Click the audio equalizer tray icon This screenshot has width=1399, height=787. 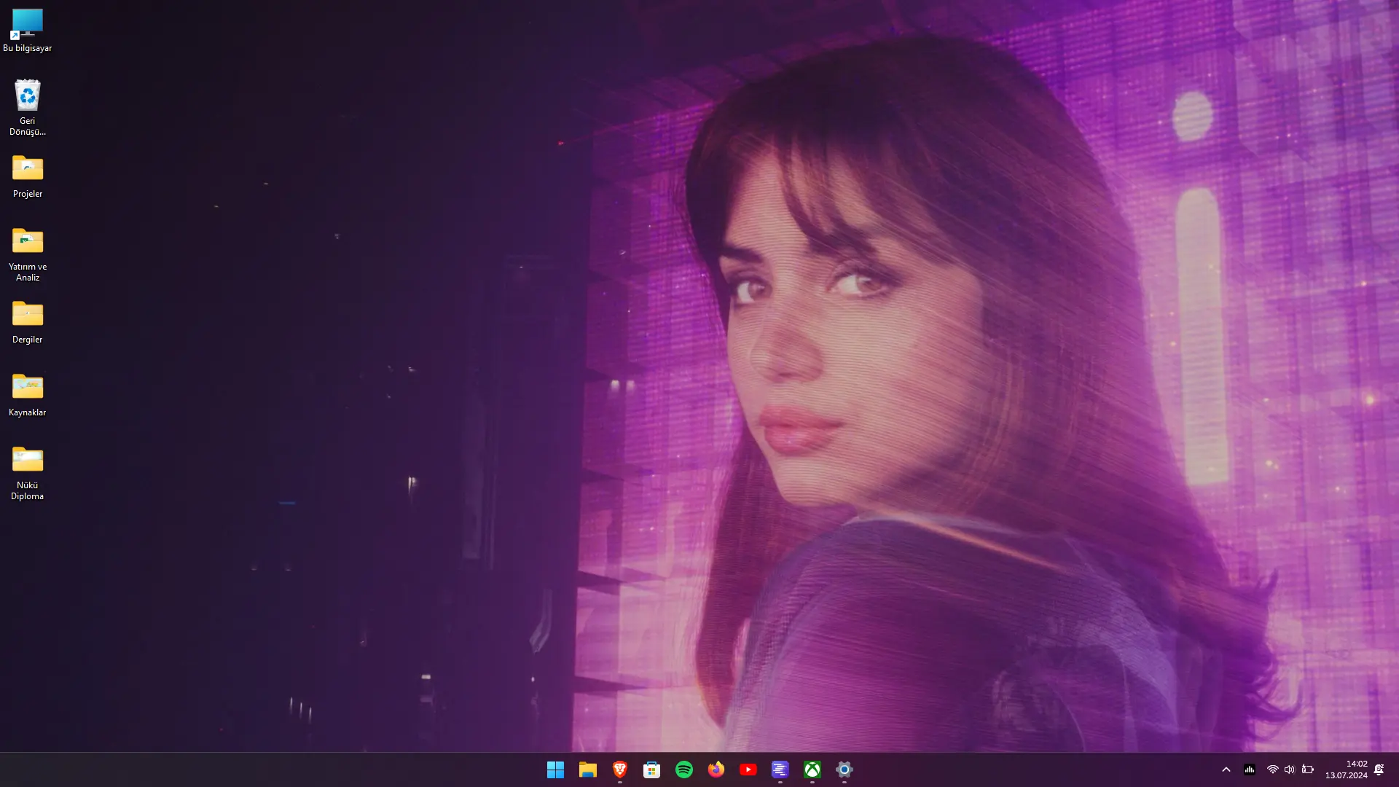(x=1249, y=770)
